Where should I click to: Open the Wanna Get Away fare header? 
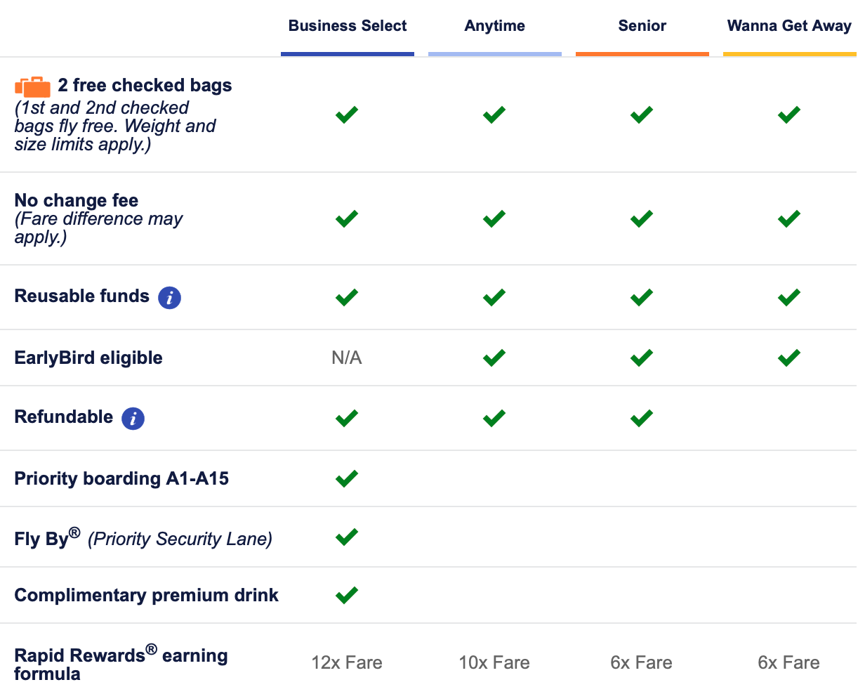pyautogui.click(x=789, y=26)
